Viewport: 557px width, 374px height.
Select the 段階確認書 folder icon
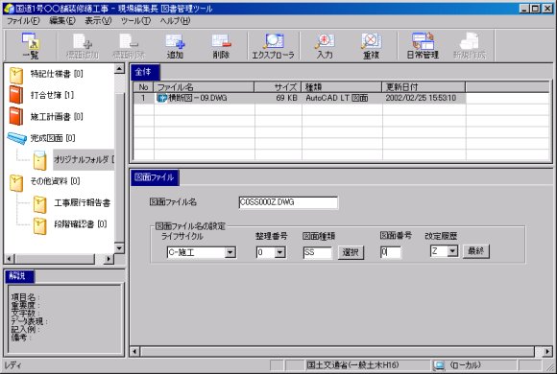click(x=39, y=225)
